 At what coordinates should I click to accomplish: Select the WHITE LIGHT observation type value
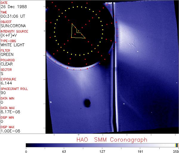(x=12, y=45)
